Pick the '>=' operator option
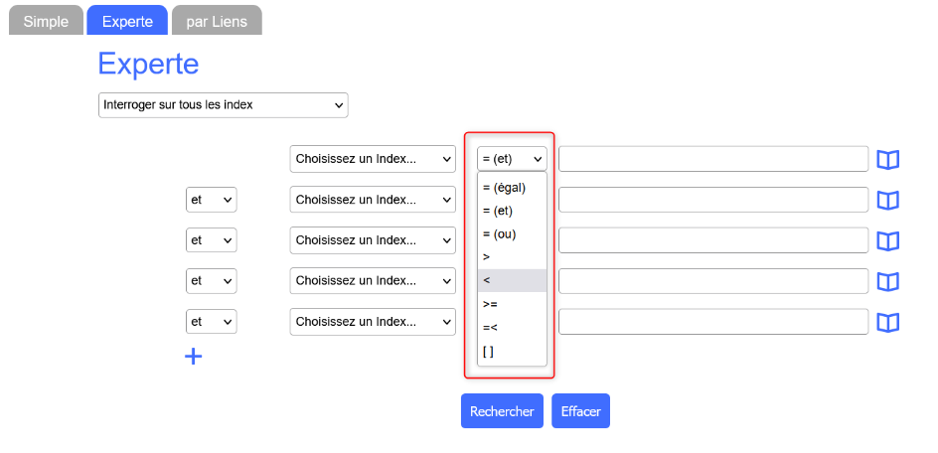Screen dimensions: 938x453 click(512, 304)
